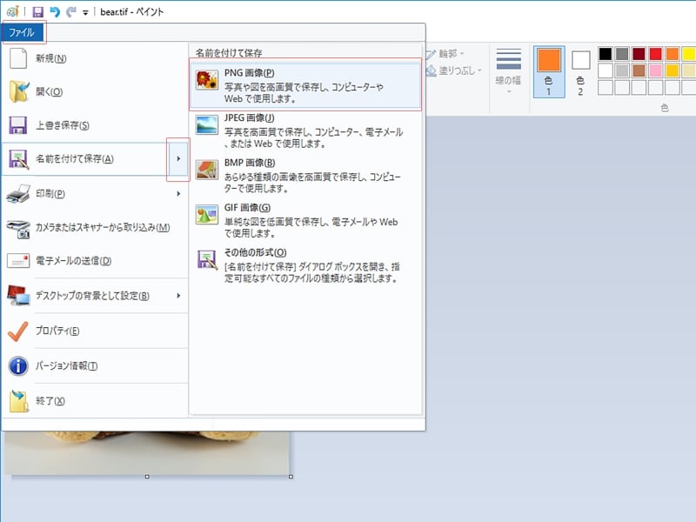696x522 pixels.
Task: Choose PNG 画像 as the save format
Action: coord(305,85)
